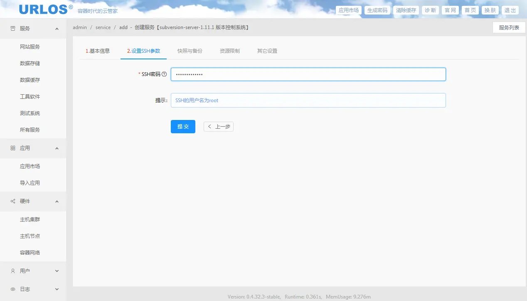Click the 硬件 share icon in sidebar
Image resolution: width=527 pixels, height=301 pixels.
[x=13, y=201]
